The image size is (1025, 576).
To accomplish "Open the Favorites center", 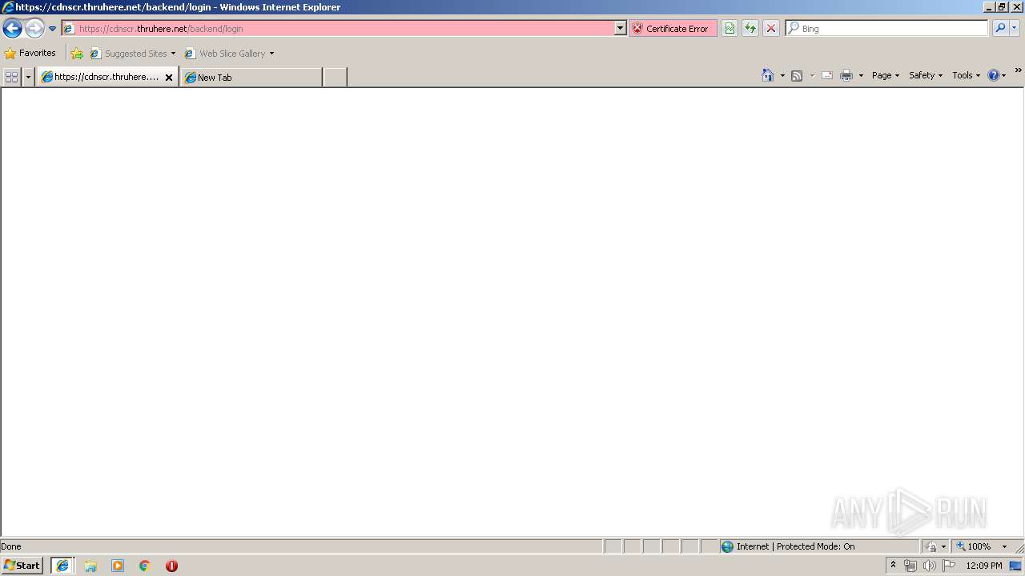I will click(30, 54).
